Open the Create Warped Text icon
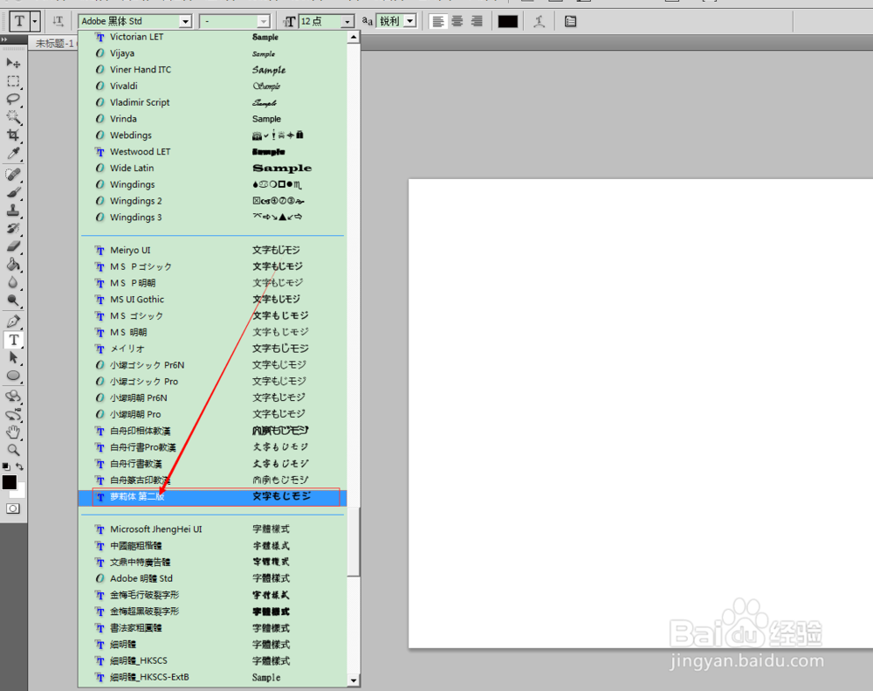The height and width of the screenshot is (691, 873). pos(539,21)
